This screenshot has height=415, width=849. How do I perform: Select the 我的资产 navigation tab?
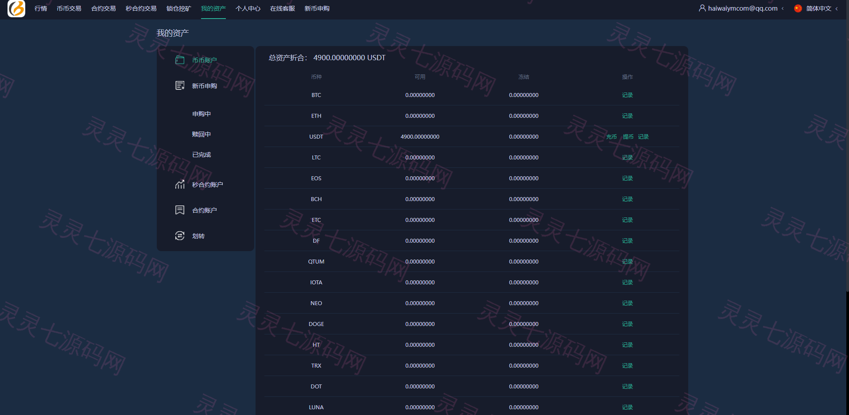tap(213, 8)
